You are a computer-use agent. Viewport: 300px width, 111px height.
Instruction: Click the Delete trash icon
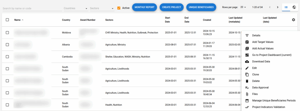[247, 81]
